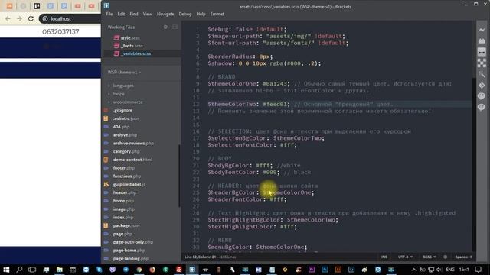Select _variables.scss in Working Files
This screenshot has width=490, height=275.
(x=136, y=53)
